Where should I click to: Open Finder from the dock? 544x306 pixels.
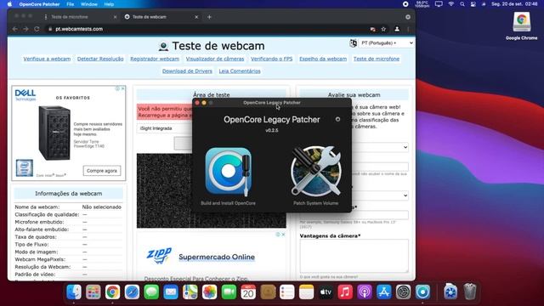pyautogui.click(x=74, y=292)
